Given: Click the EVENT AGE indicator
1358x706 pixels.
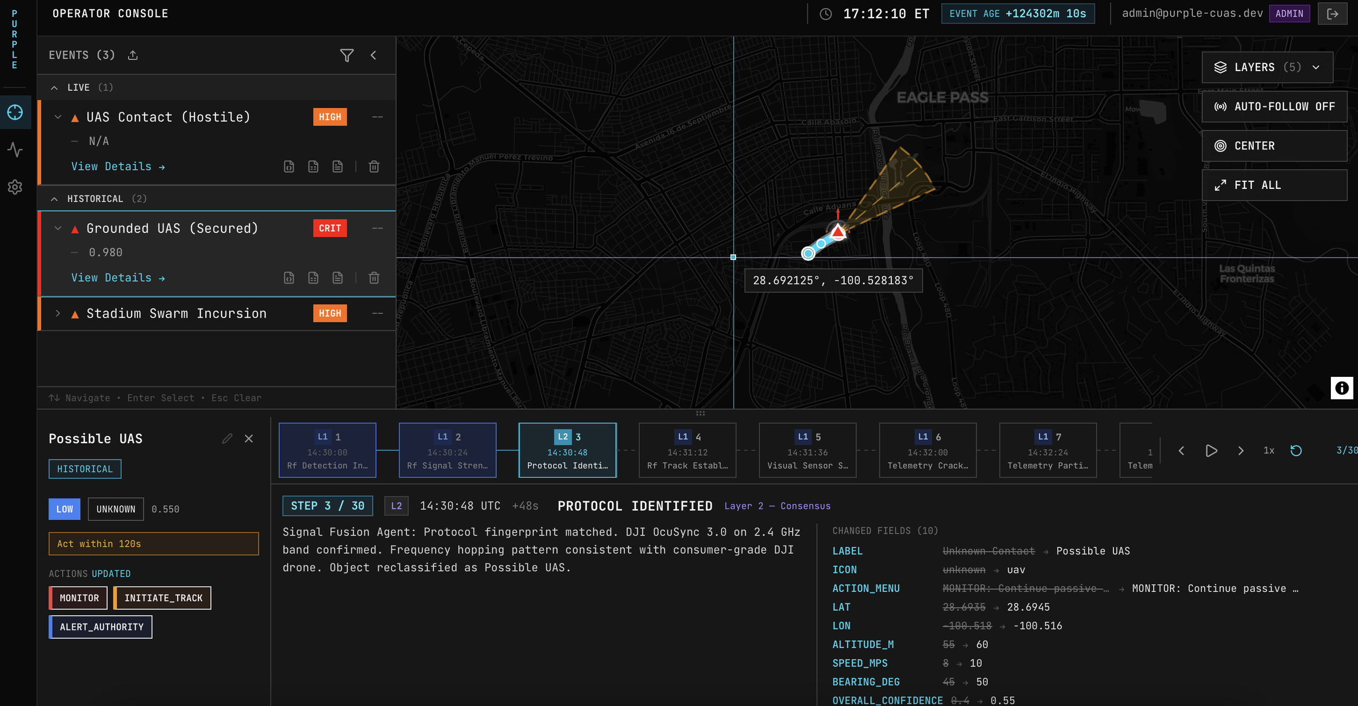Looking at the screenshot, I should pyautogui.click(x=1018, y=14).
